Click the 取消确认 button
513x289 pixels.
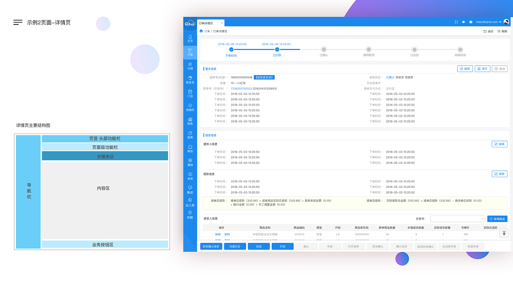(x=378, y=246)
